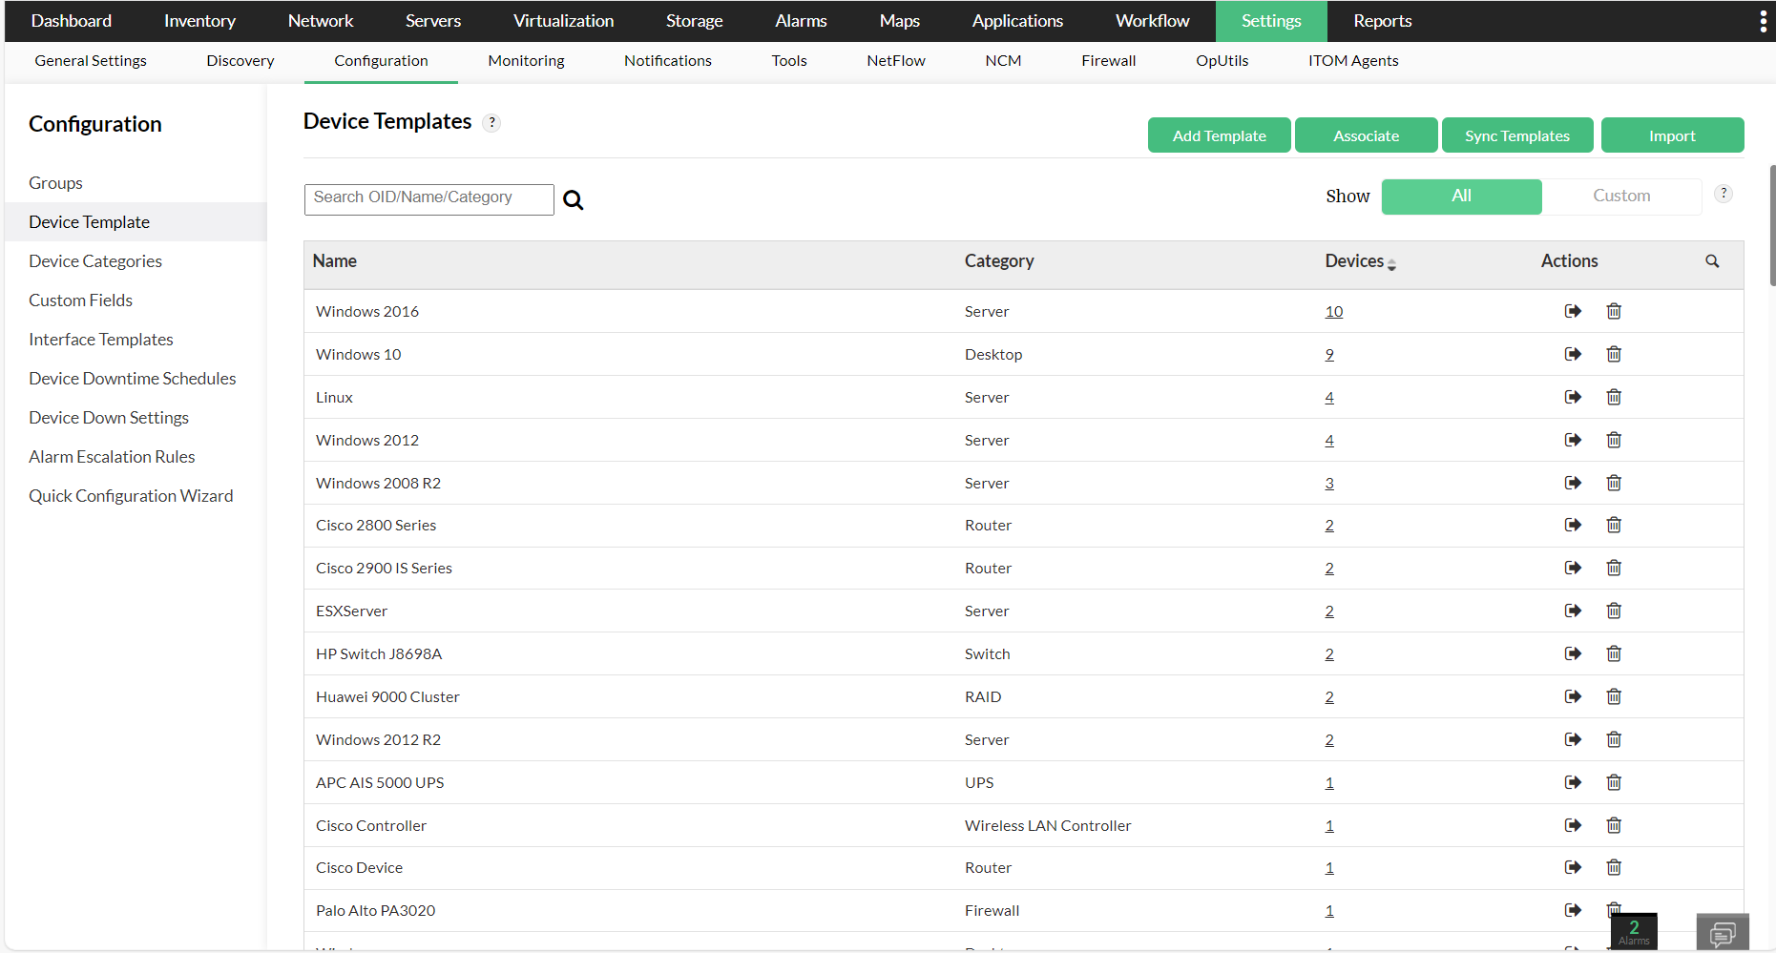Export the ESXServer template
This screenshot has height=953, width=1776.
tap(1574, 611)
